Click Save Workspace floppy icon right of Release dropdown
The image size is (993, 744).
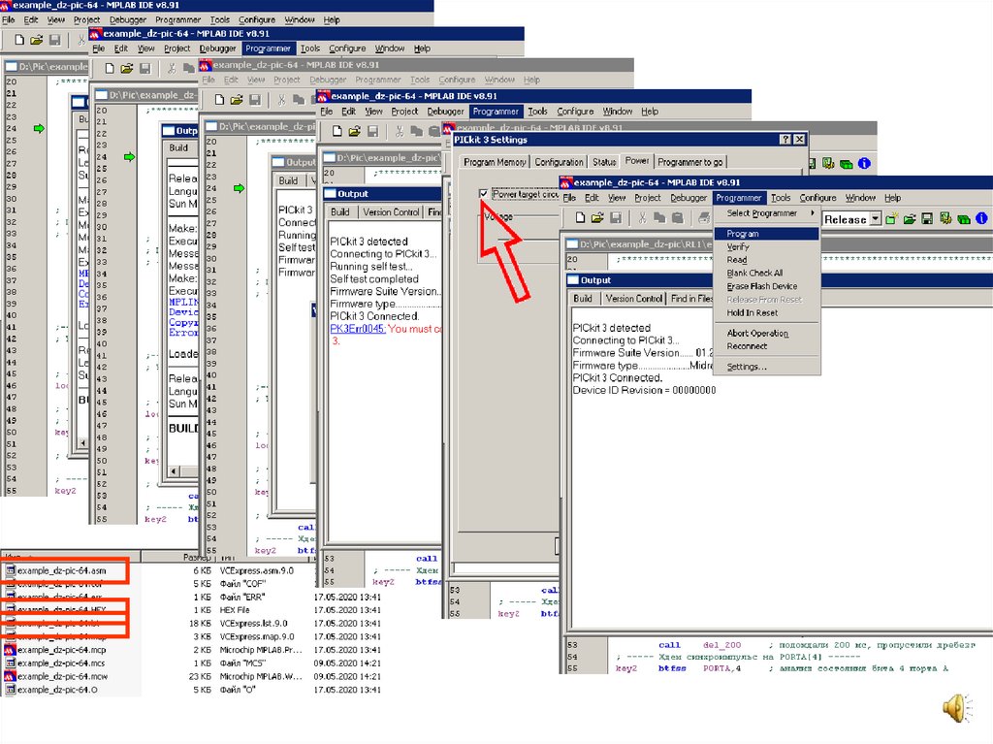point(927,218)
